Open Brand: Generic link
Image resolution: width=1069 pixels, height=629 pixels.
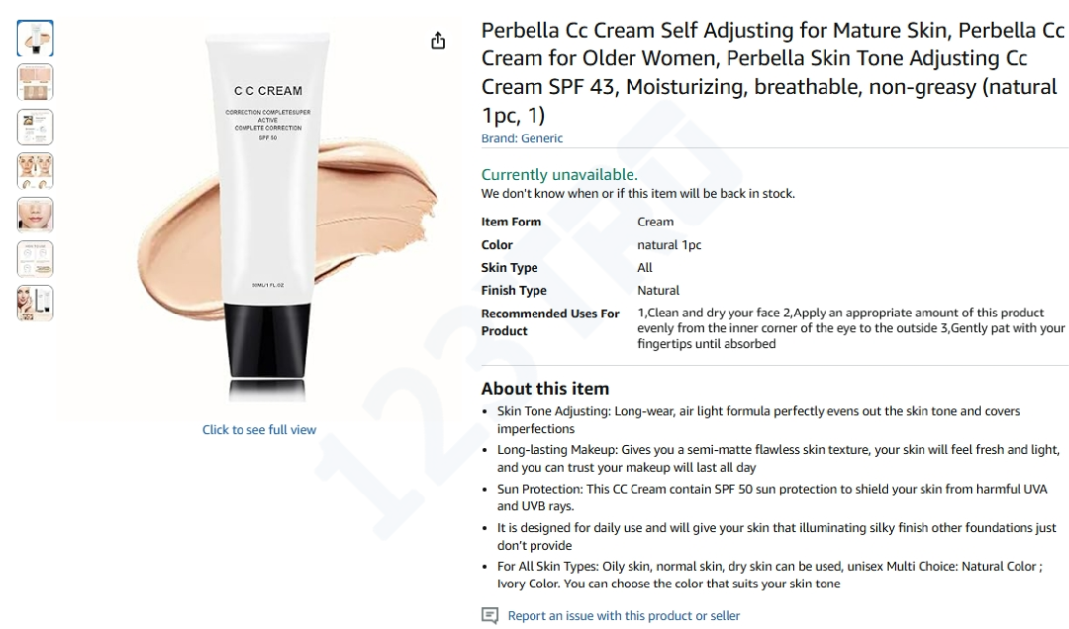point(523,138)
